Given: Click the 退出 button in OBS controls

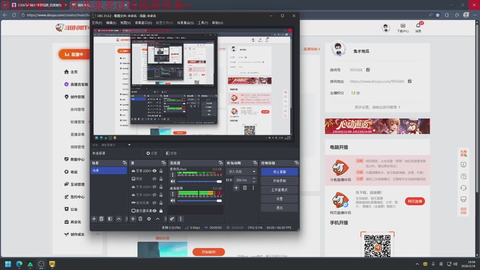Looking at the screenshot, I should click(280, 208).
